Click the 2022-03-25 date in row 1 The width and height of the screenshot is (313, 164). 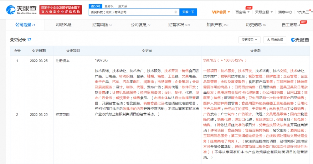coord(39,61)
